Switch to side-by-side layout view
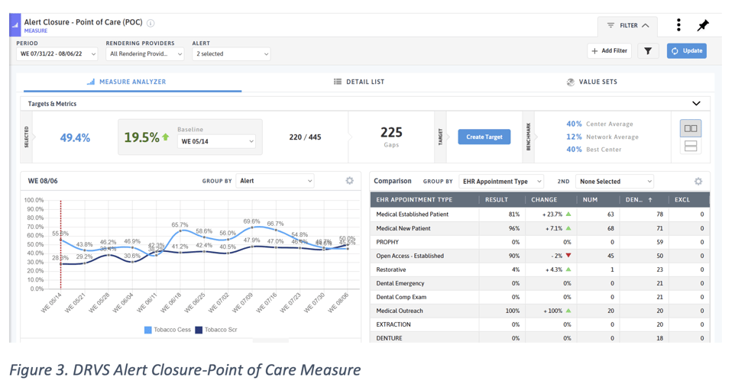The width and height of the screenshot is (735, 387). [691, 128]
